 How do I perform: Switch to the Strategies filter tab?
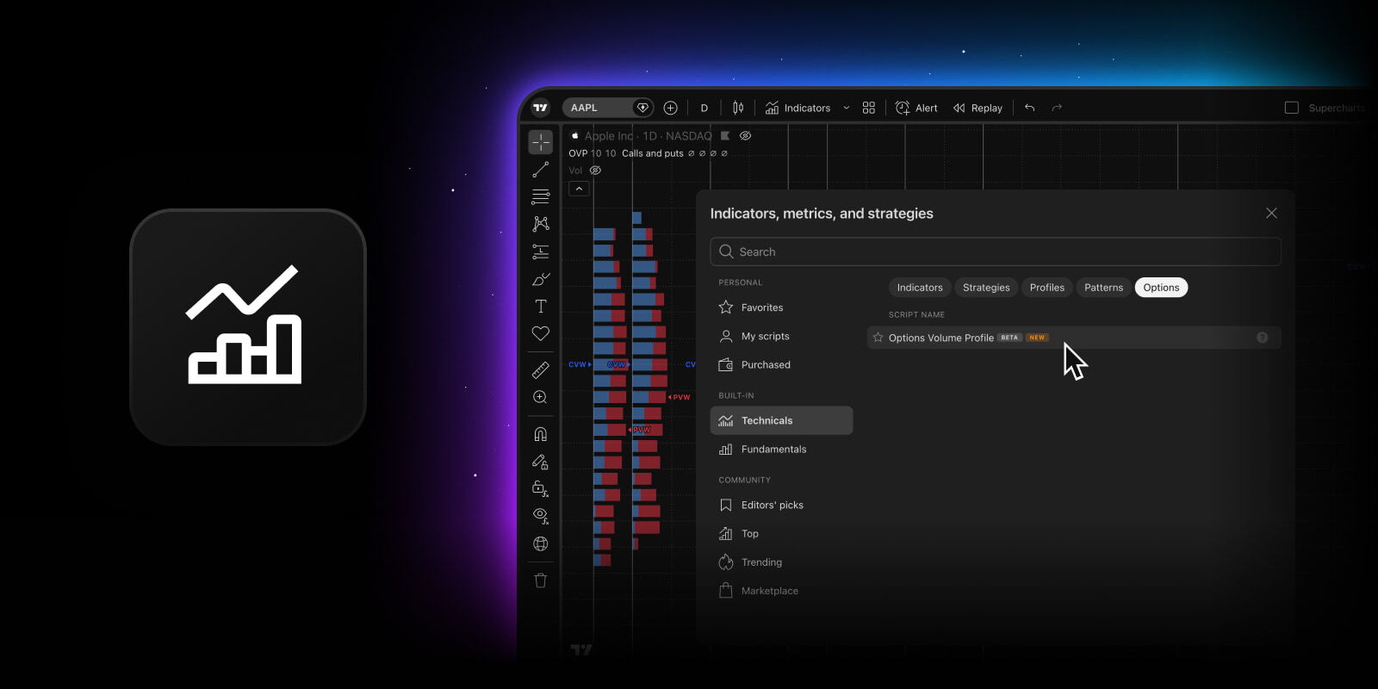click(986, 288)
